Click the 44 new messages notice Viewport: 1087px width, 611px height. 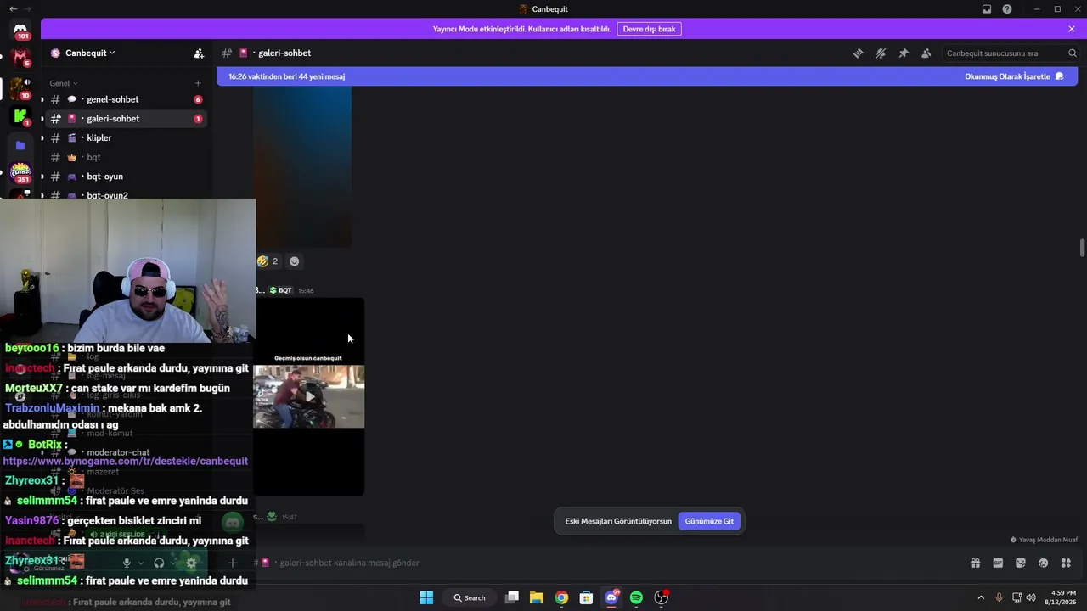click(286, 76)
